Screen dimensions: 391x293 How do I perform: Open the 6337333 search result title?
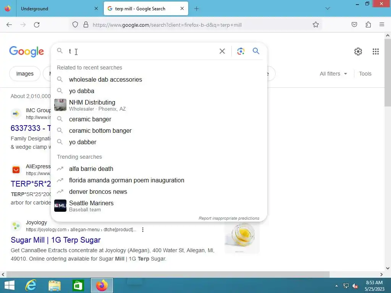(x=31, y=128)
